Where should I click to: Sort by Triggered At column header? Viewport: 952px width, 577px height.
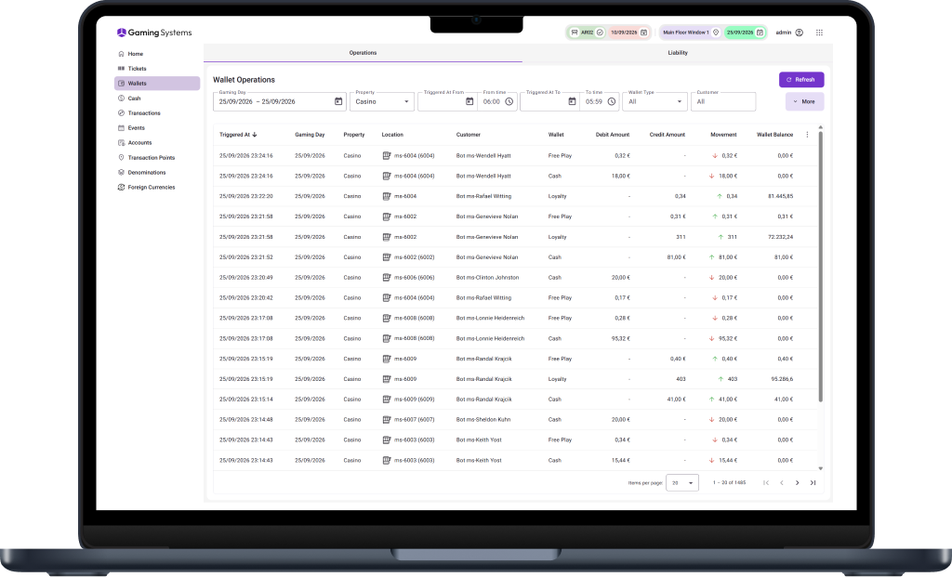[x=238, y=135]
